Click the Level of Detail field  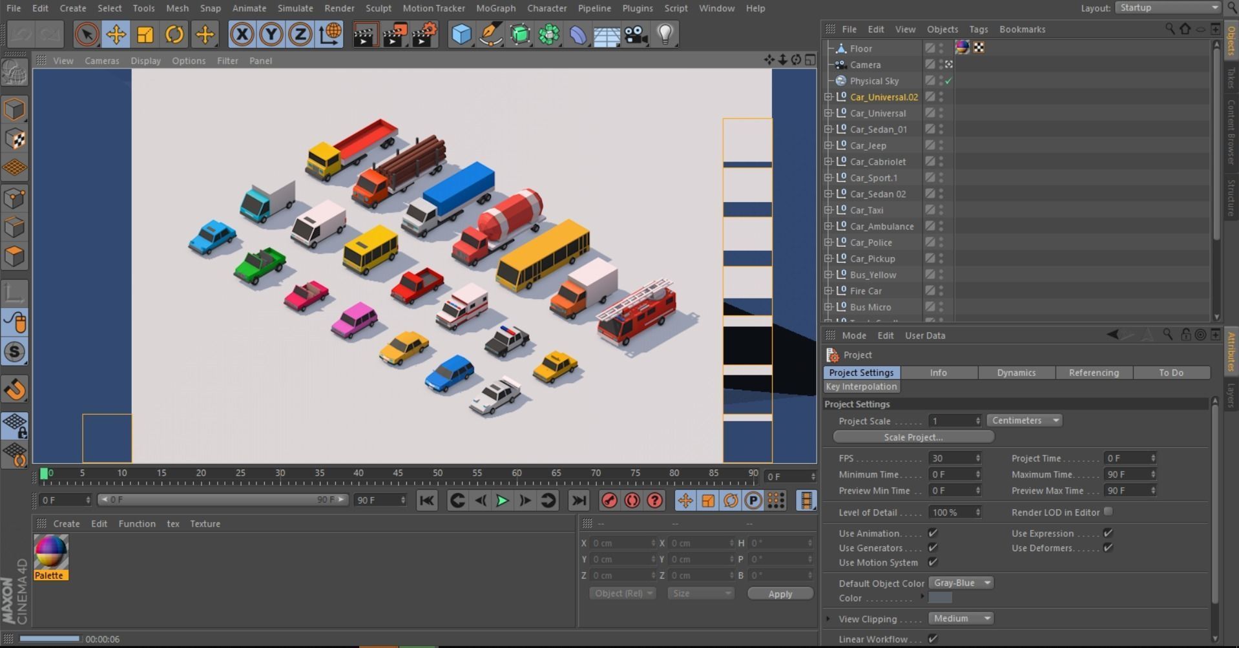955,512
